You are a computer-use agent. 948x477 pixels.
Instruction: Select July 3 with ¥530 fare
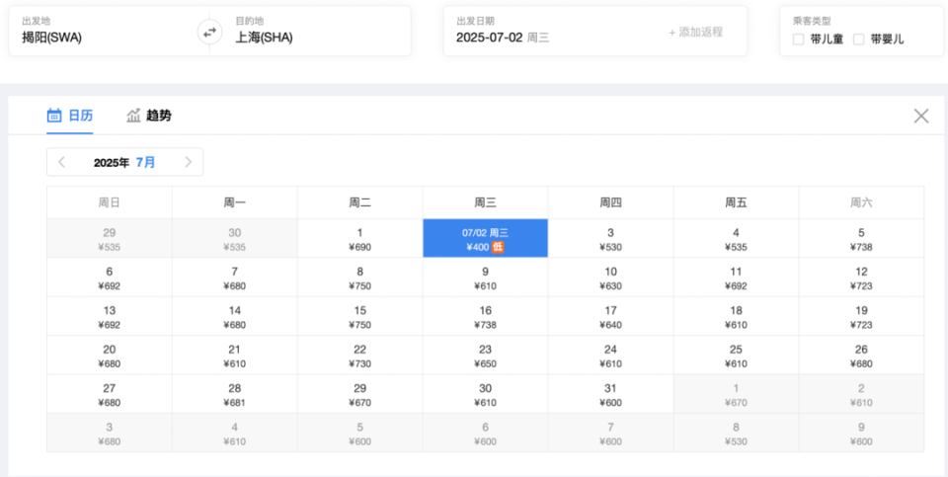610,239
